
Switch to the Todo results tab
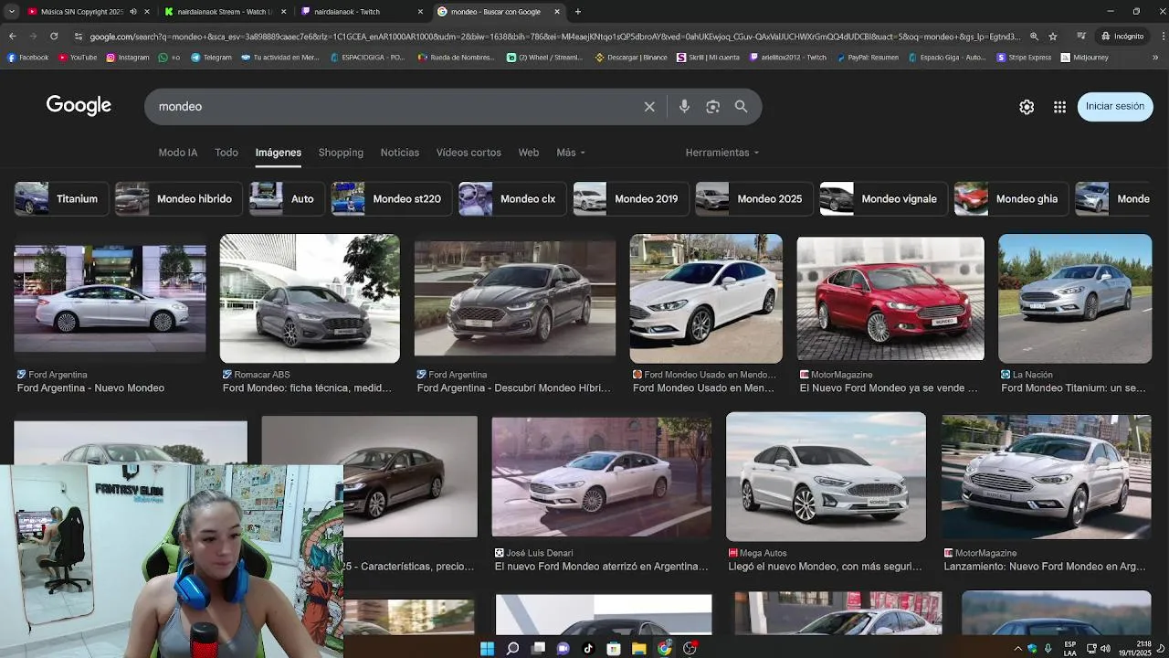tap(226, 153)
